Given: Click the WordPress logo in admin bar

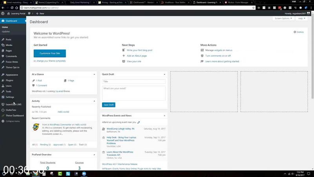Looking at the screenshot, I should (x=3, y=13).
